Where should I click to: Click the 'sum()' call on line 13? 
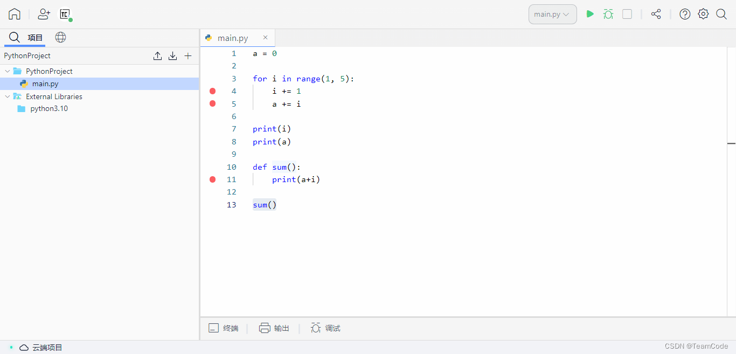click(x=265, y=205)
